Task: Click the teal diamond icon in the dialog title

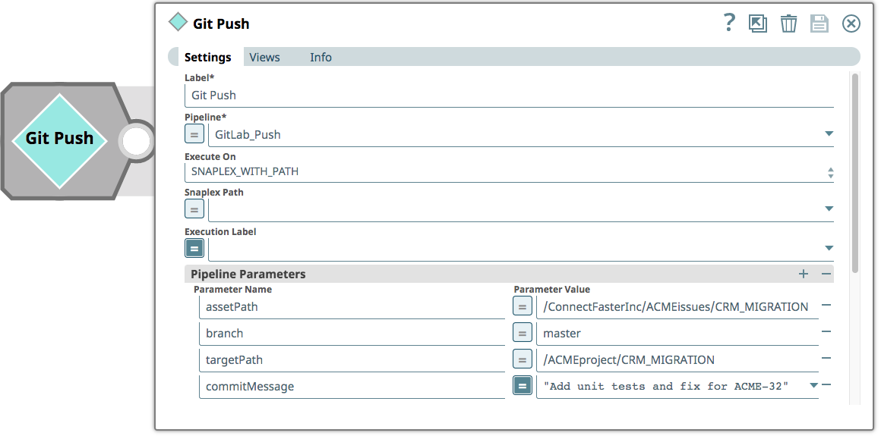Action: 178,23
